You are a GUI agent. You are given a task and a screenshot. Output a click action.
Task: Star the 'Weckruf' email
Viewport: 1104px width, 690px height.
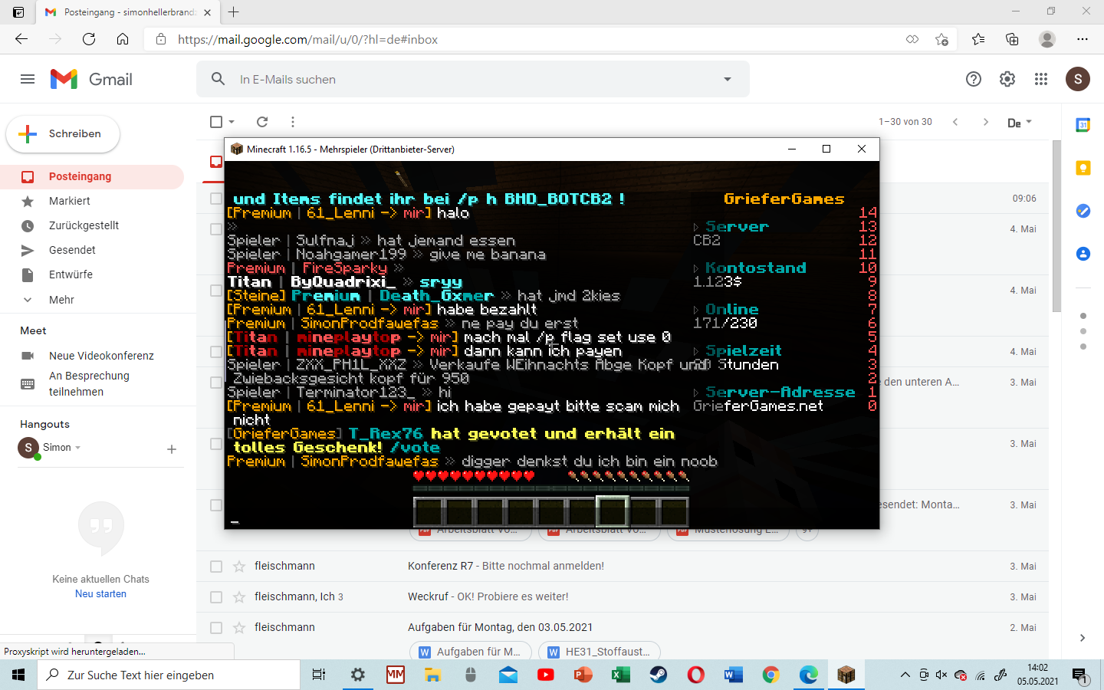[239, 597]
